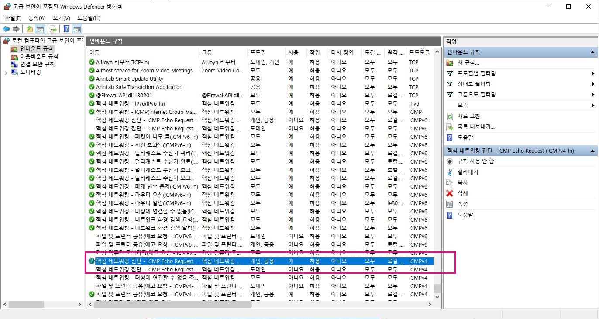The image size is (599, 319).
Task: Select 핵심 네트워킹 - 시간 초과됨(ICMPv6-In) rule
Action: tap(143, 145)
